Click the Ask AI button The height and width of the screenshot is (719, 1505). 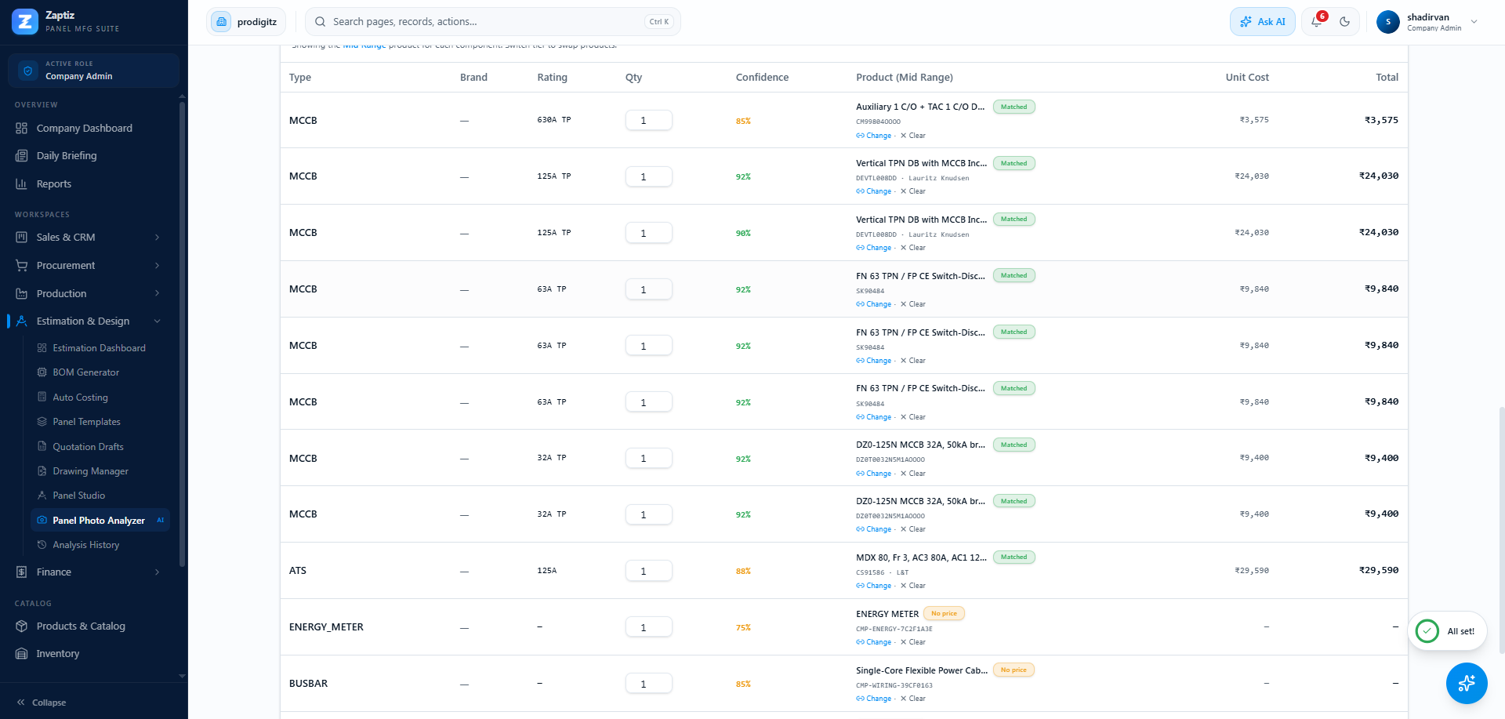point(1262,22)
